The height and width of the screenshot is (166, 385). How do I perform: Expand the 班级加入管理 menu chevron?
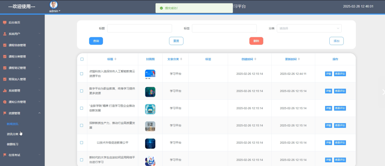(x=39, y=79)
